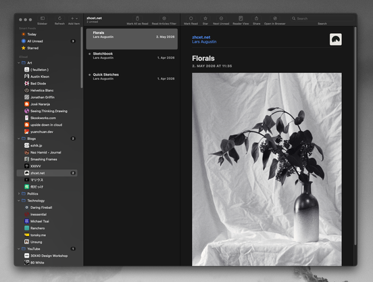Open the 30X40 Design Workshop feed
Viewport: 373px width, 282px height.
coord(47,256)
